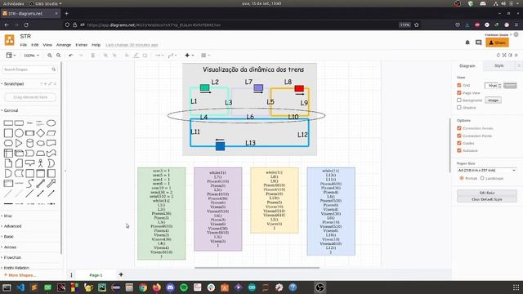This screenshot has width=523, height=294.
Task: Expand the Misc shapes section
Action: pos(7,216)
